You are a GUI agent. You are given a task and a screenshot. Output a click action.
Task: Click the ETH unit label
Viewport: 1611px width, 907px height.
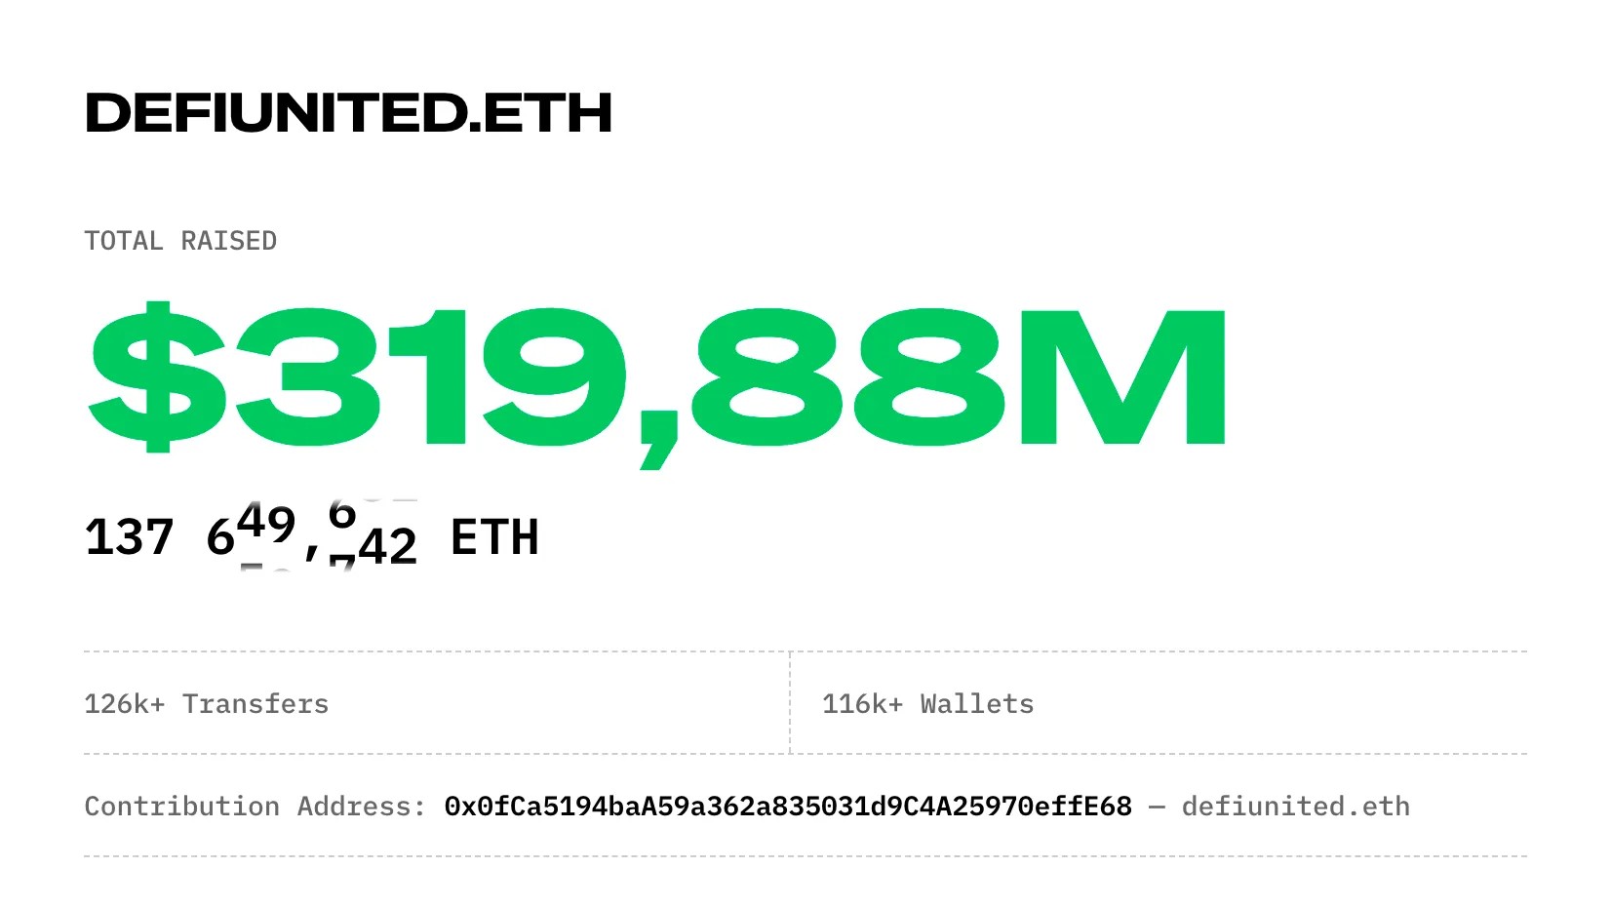tap(494, 537)
